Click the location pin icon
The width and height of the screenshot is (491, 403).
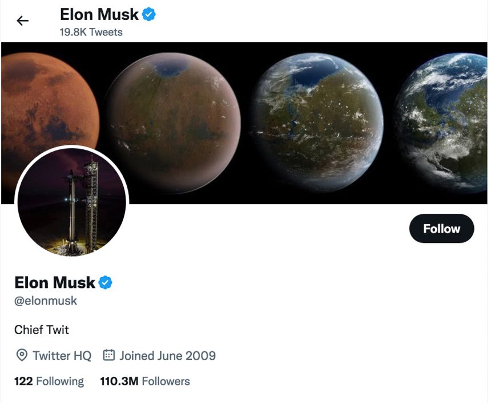[x=21, y=356]
